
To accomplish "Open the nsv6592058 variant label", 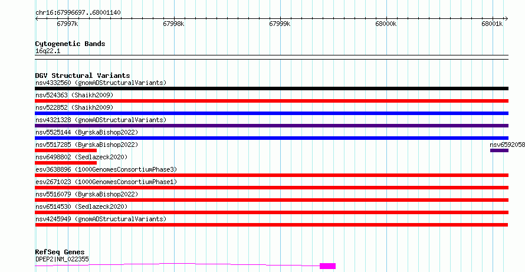I will pyautogui.click(x=507, y=145).
